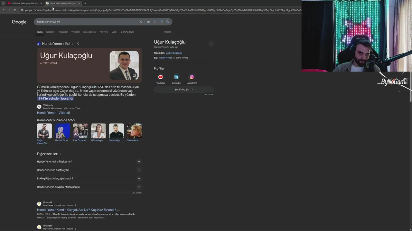Expand 'Hande Yener'in sevgilisi Misha nereli?'
Image resolution: width=412 pixels, height=231 pixels.
(89, 187)
